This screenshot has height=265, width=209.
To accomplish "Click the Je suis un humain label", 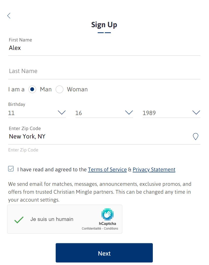I will coord(52,219).
